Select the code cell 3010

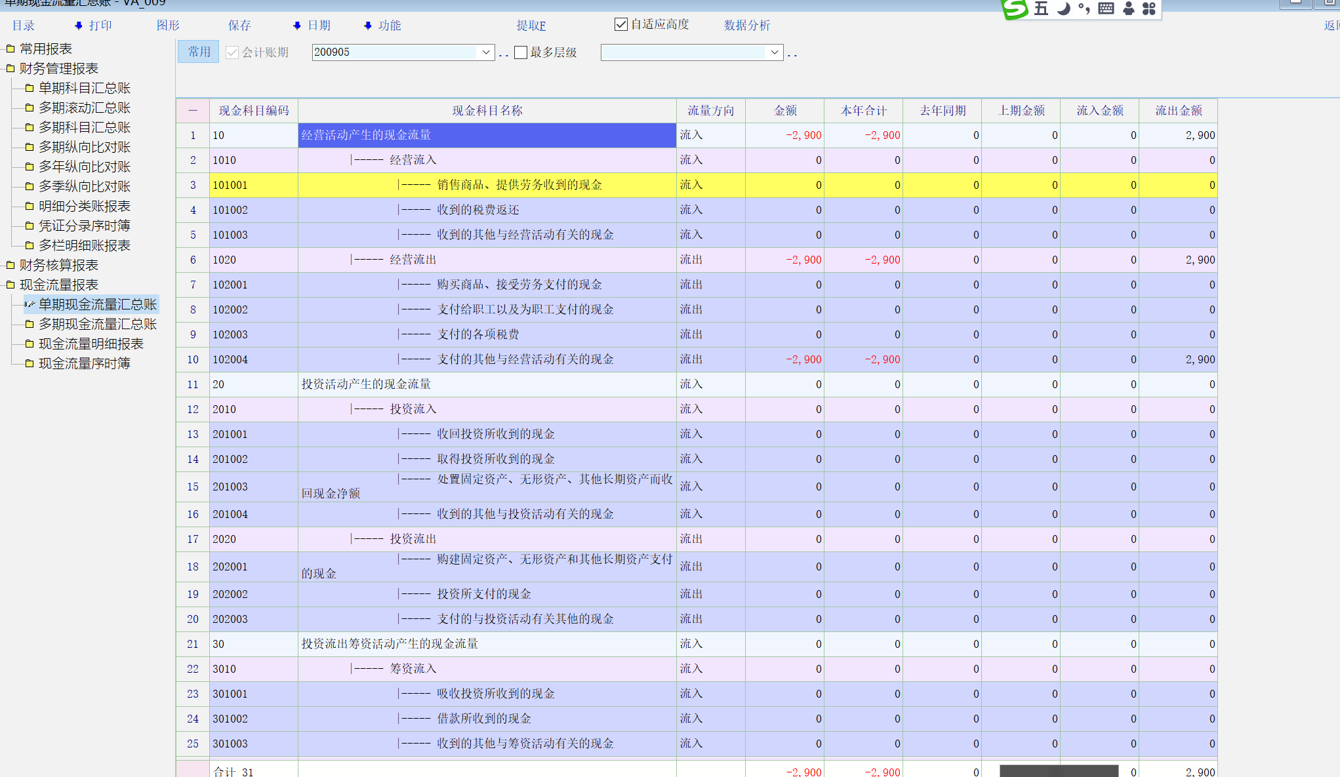tap(254, 669)
